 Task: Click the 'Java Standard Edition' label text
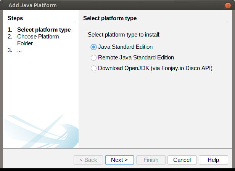point(125,47)
